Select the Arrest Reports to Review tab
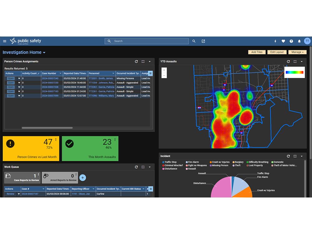 point(60,178)
